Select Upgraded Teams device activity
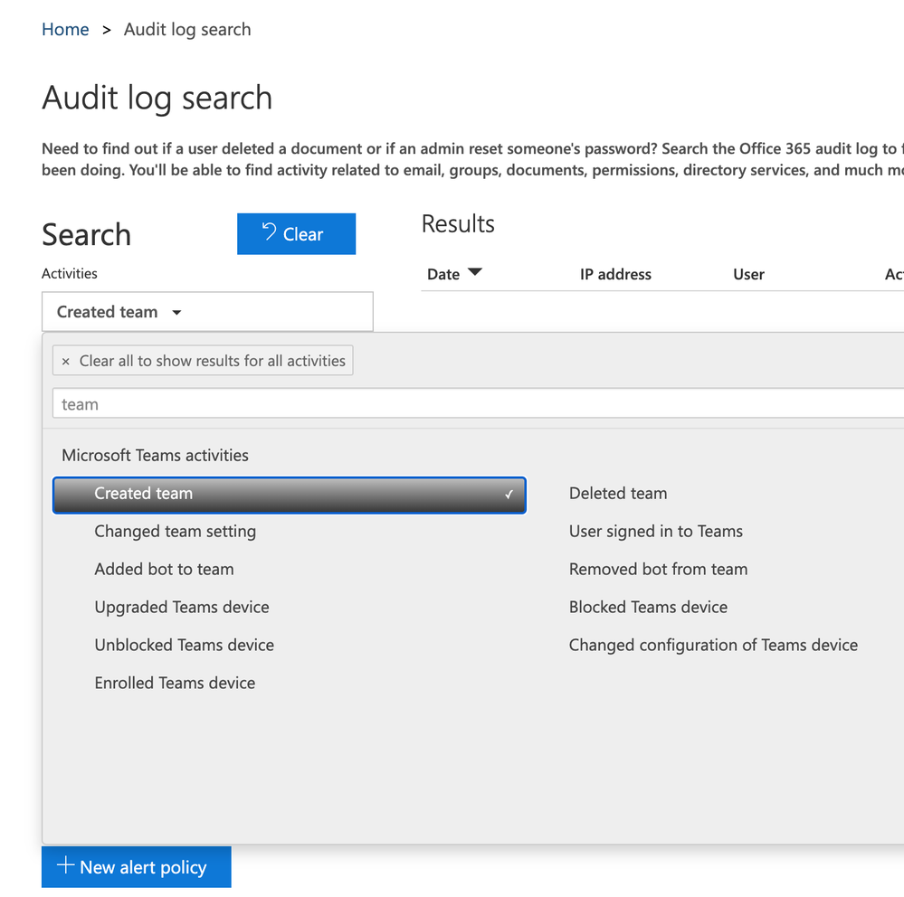The height and width of the screenshot is (897, 904). 181,608
